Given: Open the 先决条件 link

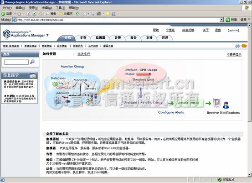Looking at the screenshot, I should 84,54.
